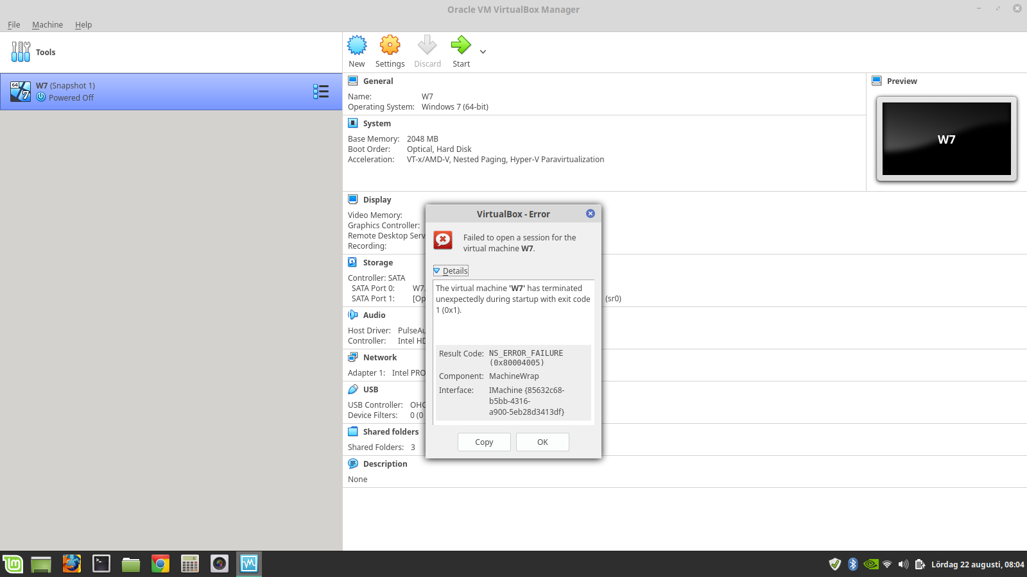
Task: Select the NS_ERROR_FAILURE result code text
Action: point(526,358)
